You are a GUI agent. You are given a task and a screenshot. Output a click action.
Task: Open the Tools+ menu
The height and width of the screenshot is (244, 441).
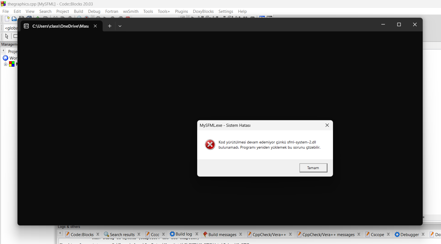coord(164,11)
